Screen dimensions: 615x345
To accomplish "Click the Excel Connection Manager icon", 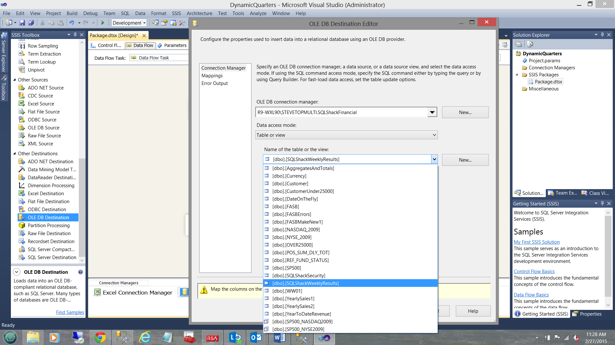I will (x=97, y=292).
